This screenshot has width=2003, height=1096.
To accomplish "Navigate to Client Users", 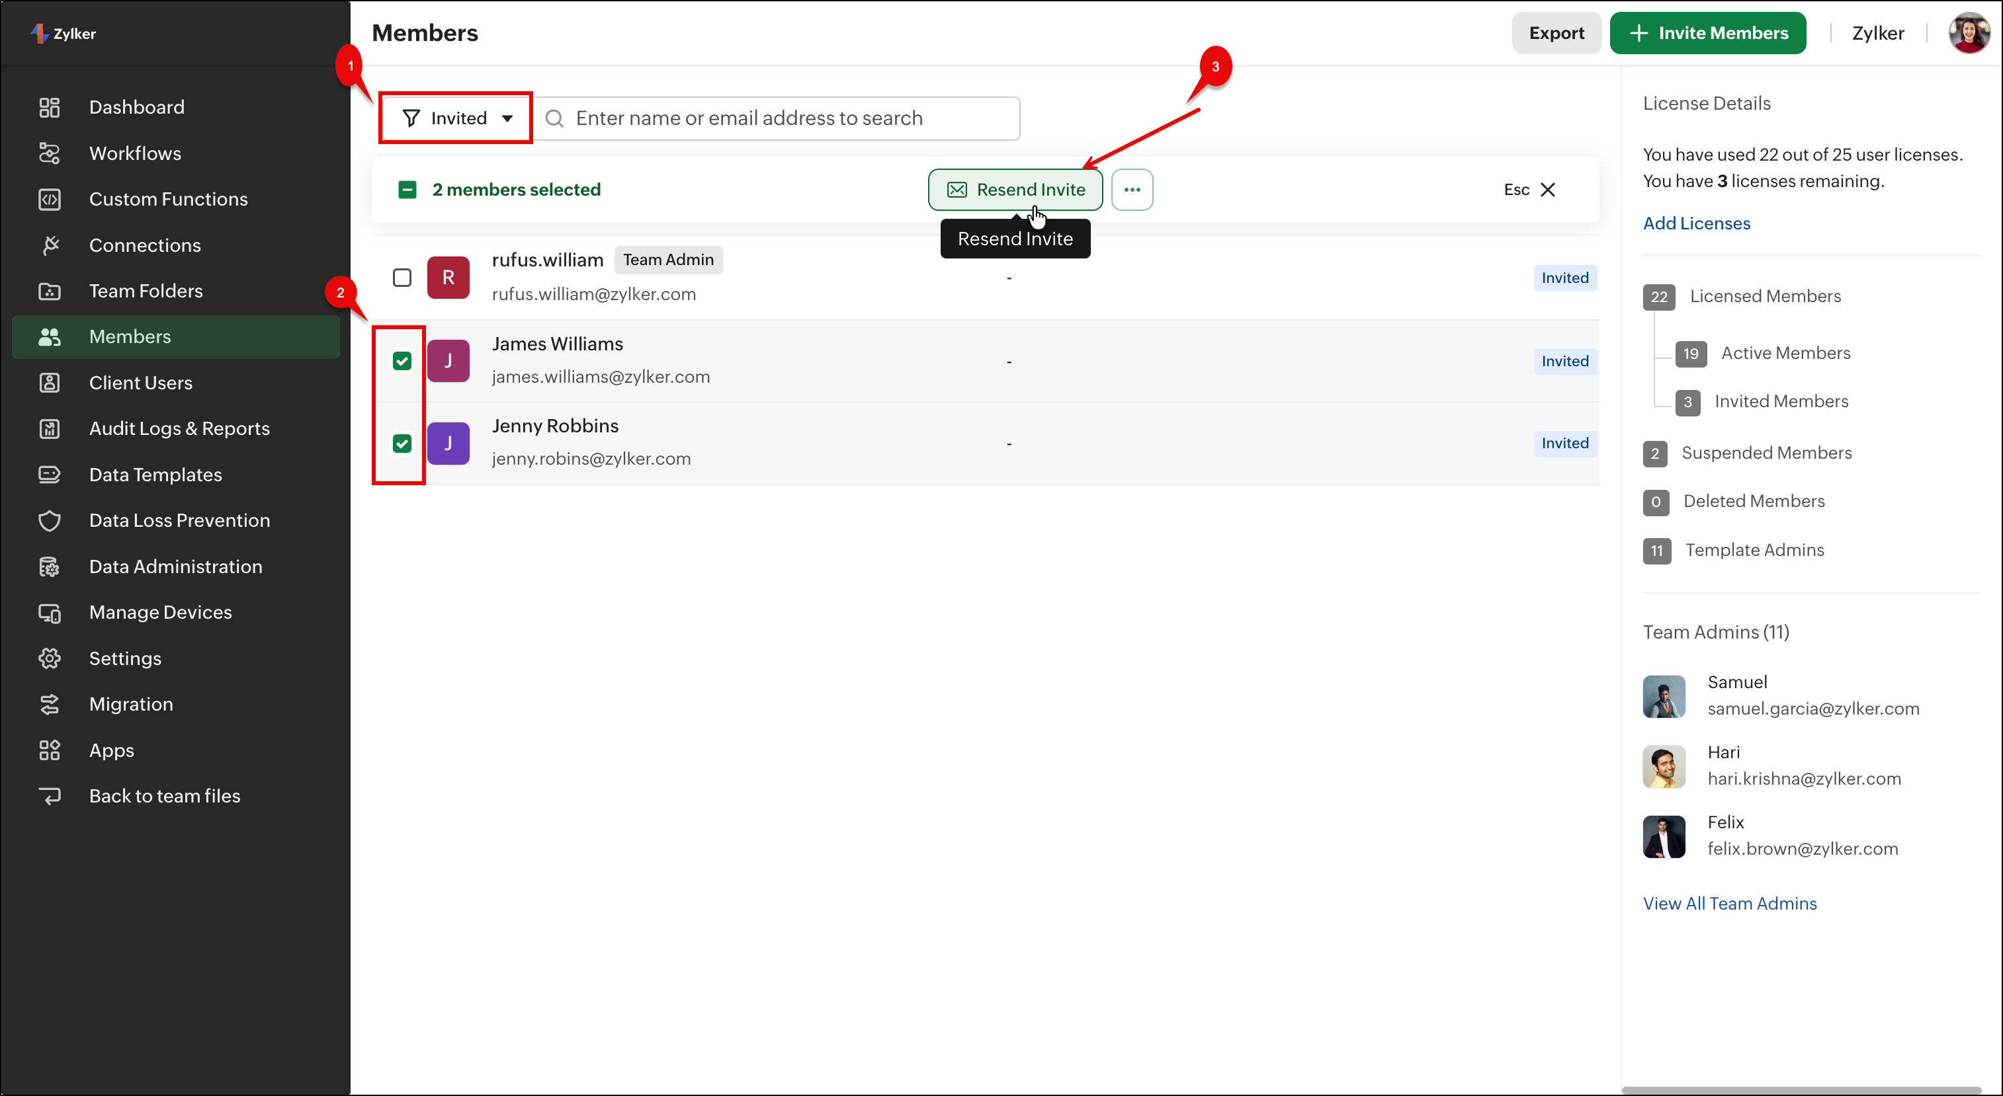I will [x=176, y=383].
